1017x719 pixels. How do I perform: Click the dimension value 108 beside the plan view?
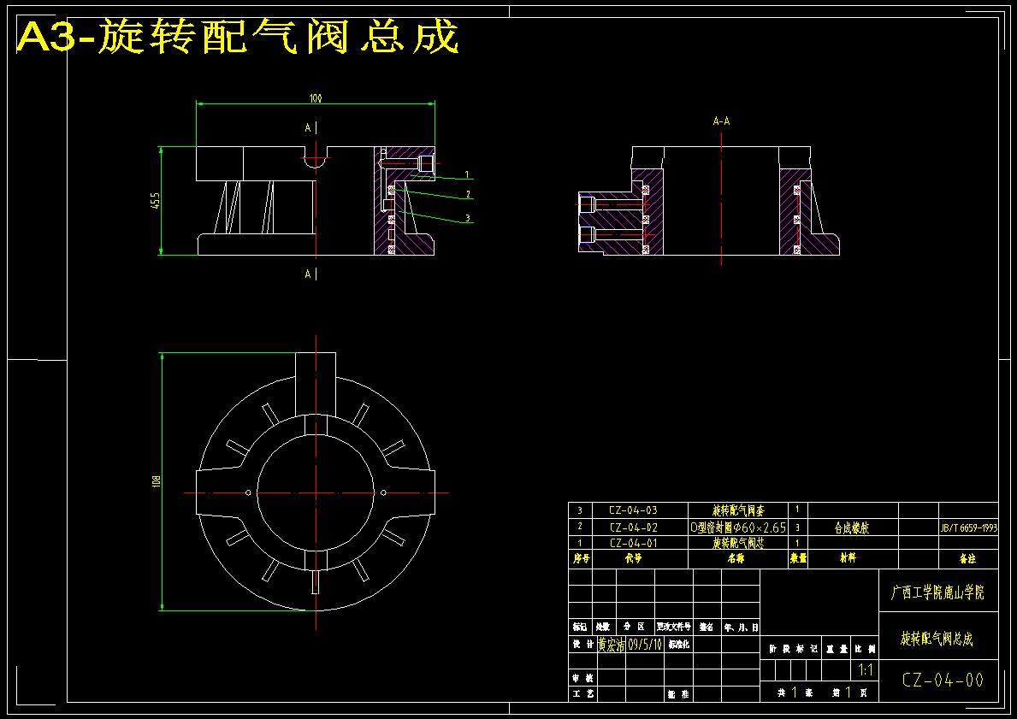(157, 481)
